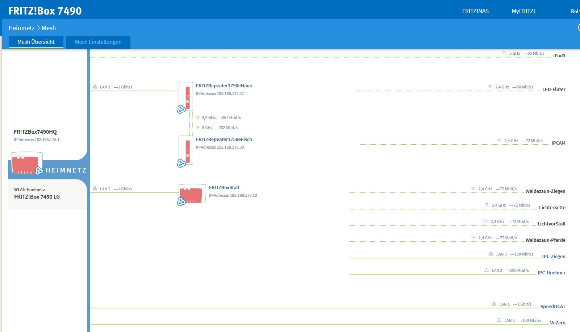Click the FRITZRepeater1750eFisch device icon
Screen dimensions: 580x332
[x=186, y=151]
